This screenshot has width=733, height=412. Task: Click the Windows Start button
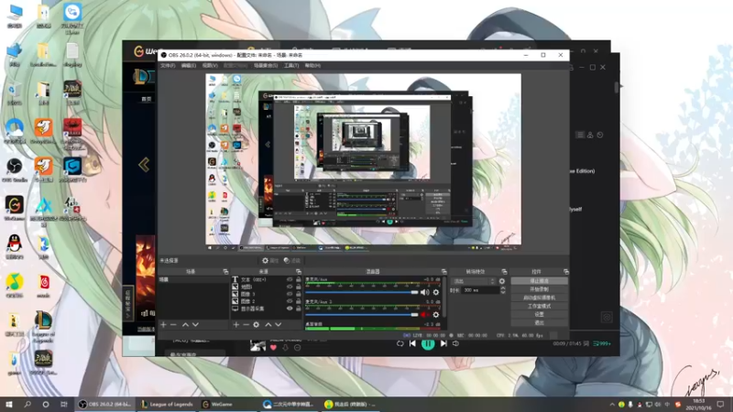[8, 404]
